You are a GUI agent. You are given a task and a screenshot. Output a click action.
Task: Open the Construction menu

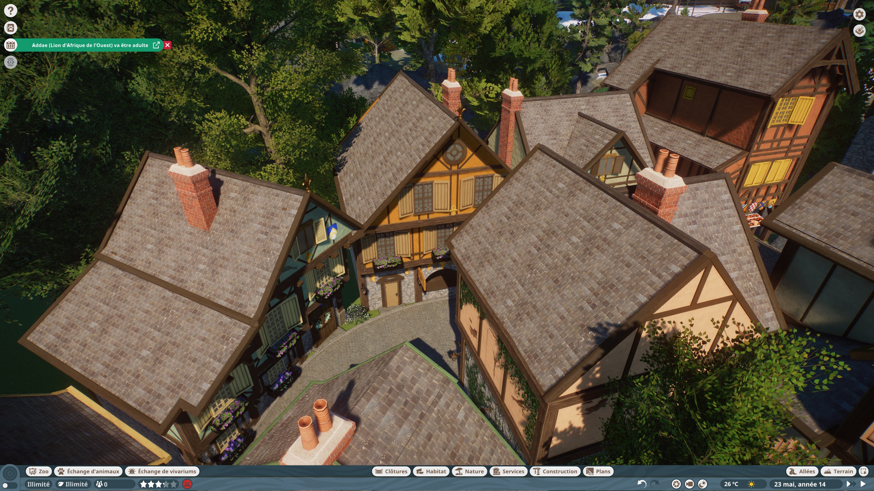tap(555, 471)
